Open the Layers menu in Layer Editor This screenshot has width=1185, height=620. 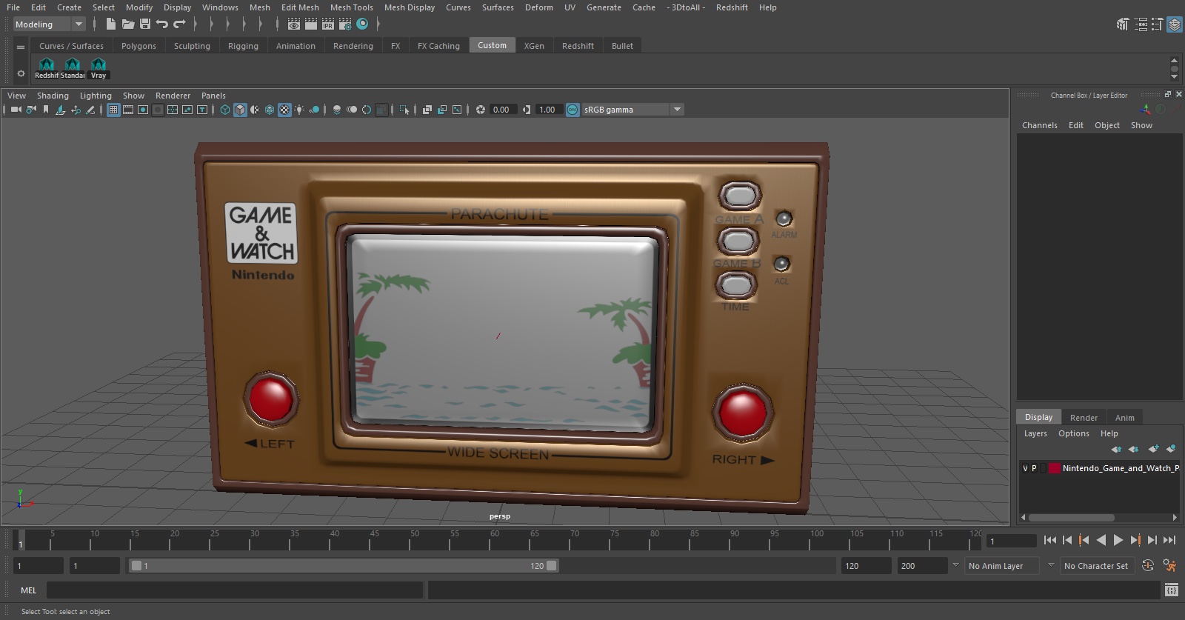pyautogui.click(x=1035, y=433)
